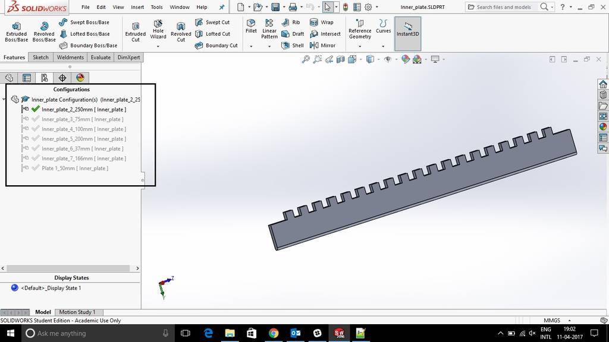
Task: Open the MMGS unit system dropdown
Action: [x=569, y=320]
